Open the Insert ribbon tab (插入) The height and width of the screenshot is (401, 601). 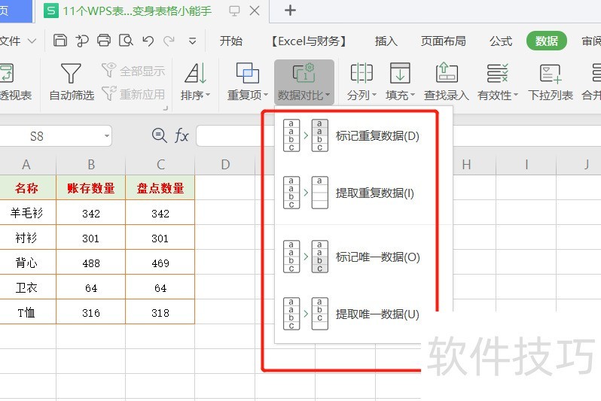point(386,41)
